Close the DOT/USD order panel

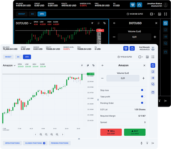[x=156, y=23]
